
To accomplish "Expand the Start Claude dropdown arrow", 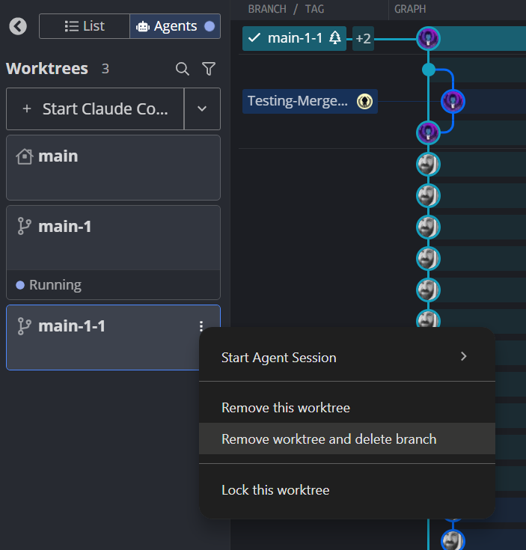I will pos(202,109).
